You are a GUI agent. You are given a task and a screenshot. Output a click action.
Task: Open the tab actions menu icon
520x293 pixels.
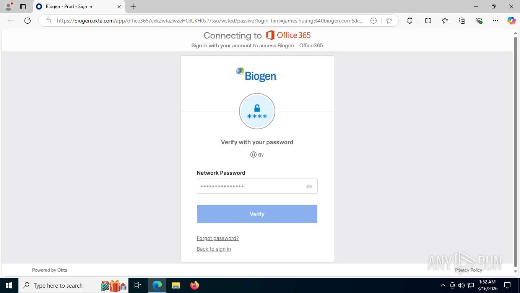point(23,6)
